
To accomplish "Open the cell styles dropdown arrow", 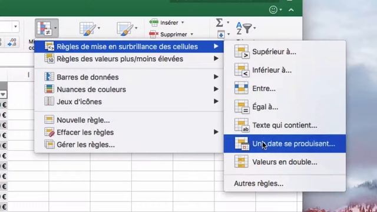I will tap(136, 28).
